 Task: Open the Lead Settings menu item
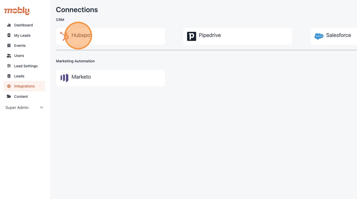coord(24,66)
